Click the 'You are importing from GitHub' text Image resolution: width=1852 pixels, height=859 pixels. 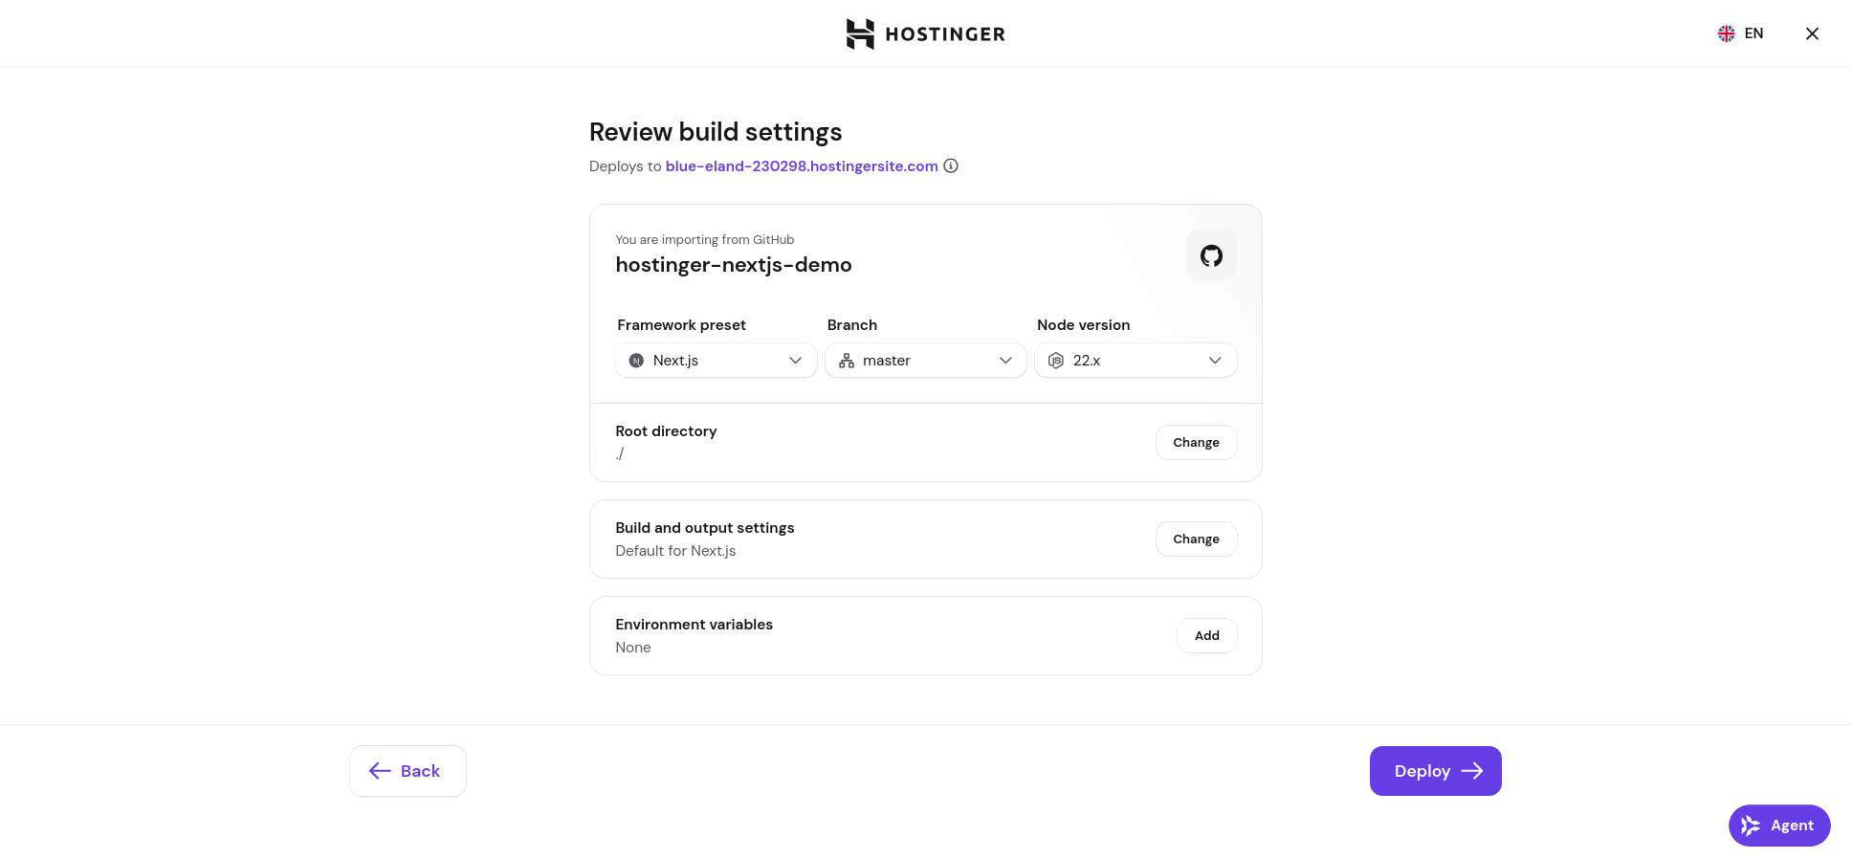(705, 240)
